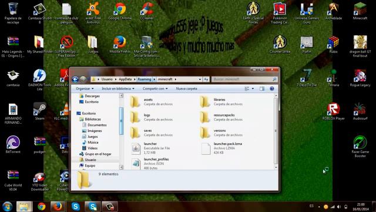376x212 pixels.
Task: Select the DAEMON Tools Lite shortcut
Action: [39, 80]
